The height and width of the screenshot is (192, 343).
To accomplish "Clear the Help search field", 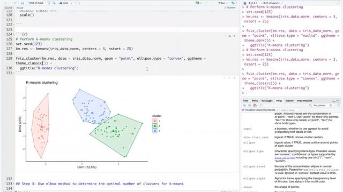I will click(331, 106).
